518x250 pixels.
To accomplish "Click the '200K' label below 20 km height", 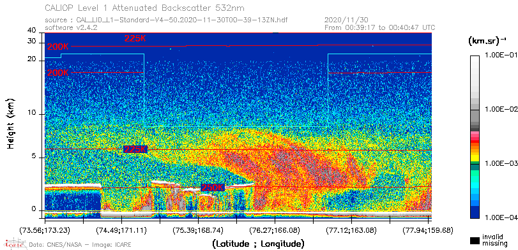I will pyautogui.click(x=58, y=73).
